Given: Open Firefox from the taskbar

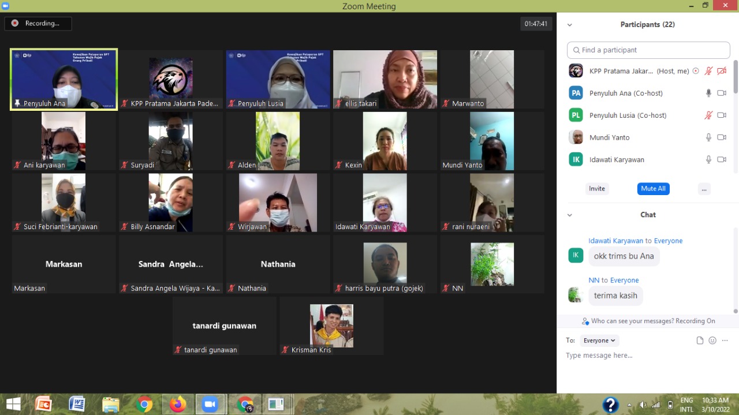Looking at the screenshot, I should pos(178,405).
